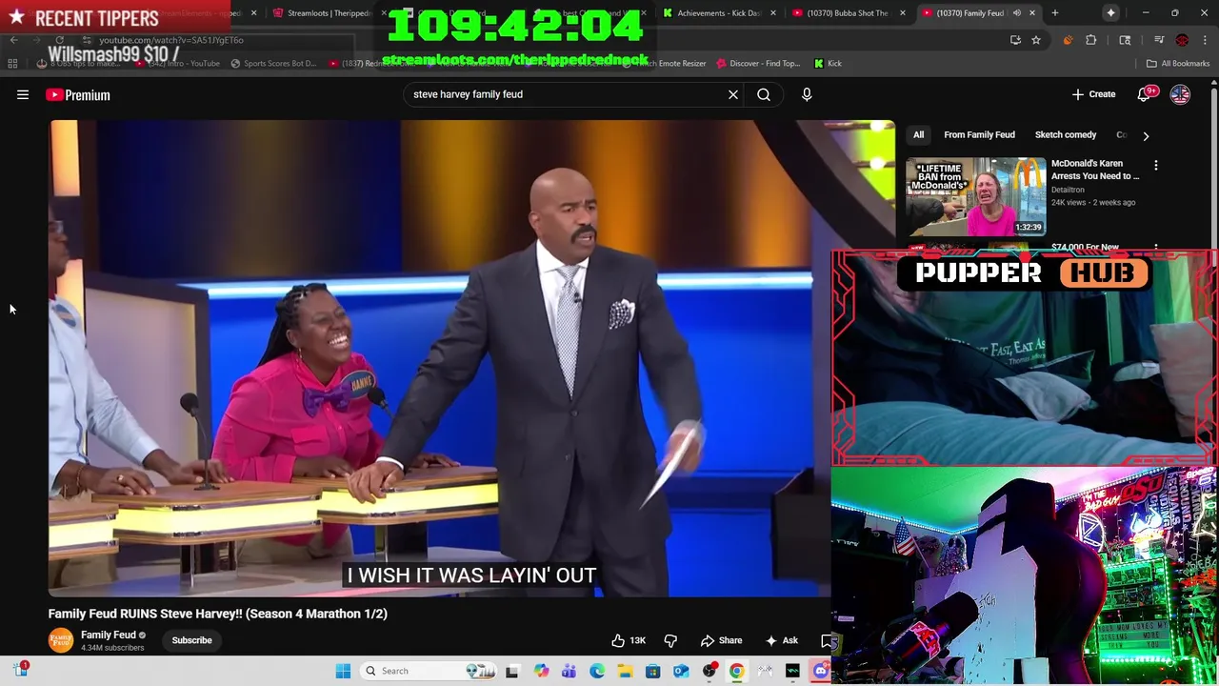1219x686 pixels.
Task: Start voice search with the microphone
Action: coord(807,94)
